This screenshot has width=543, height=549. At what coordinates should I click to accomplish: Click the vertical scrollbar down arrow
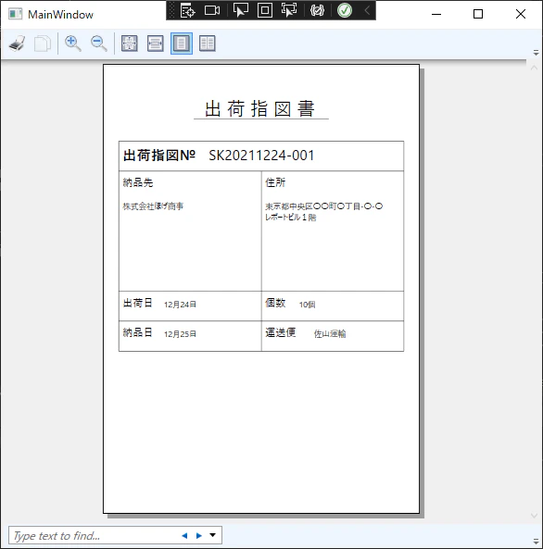534,516
